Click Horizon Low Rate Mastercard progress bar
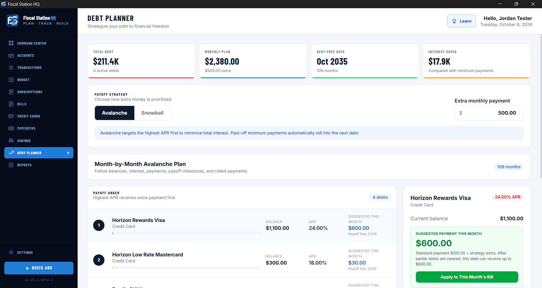 pyautogui.click(x=187, y=268)
